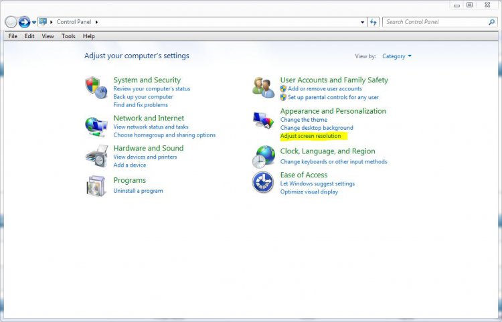Click Change keyboards or other input methods

pos(333,161)
